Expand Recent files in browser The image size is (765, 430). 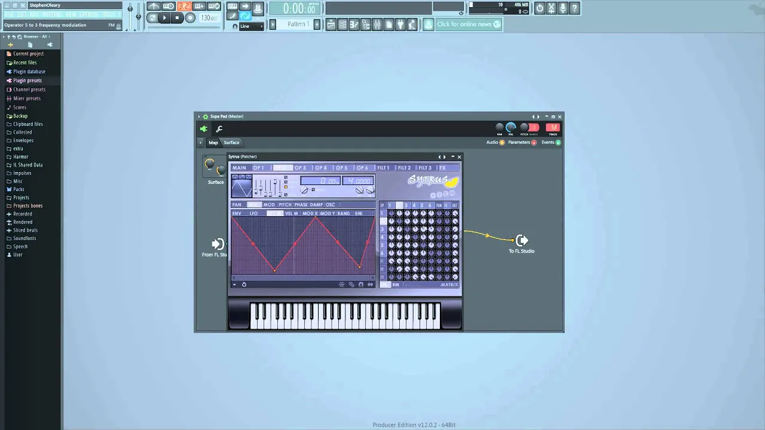(x=25, y=63)
